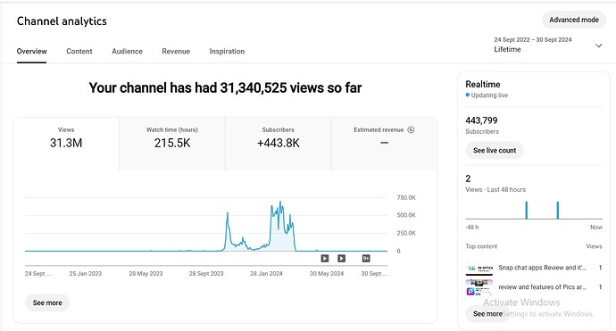Click the 750.0K axis value
The image size is (616, 331).
click(406, 197)
